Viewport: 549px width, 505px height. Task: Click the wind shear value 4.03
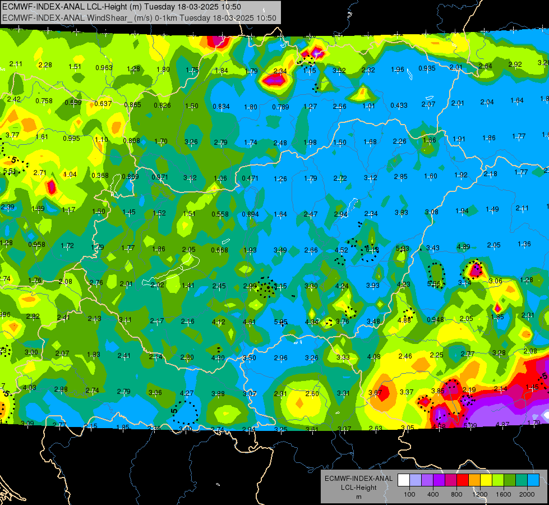[29, 388]
